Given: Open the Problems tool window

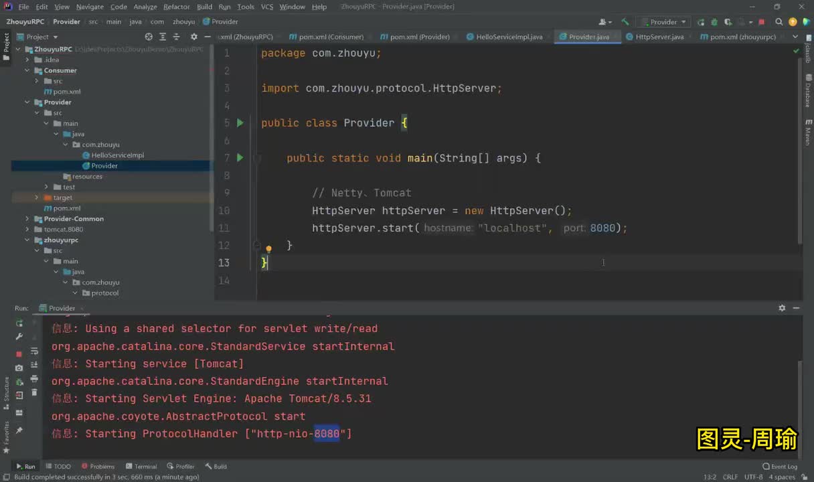Looking at the screenshot, I should click(98, 467).
